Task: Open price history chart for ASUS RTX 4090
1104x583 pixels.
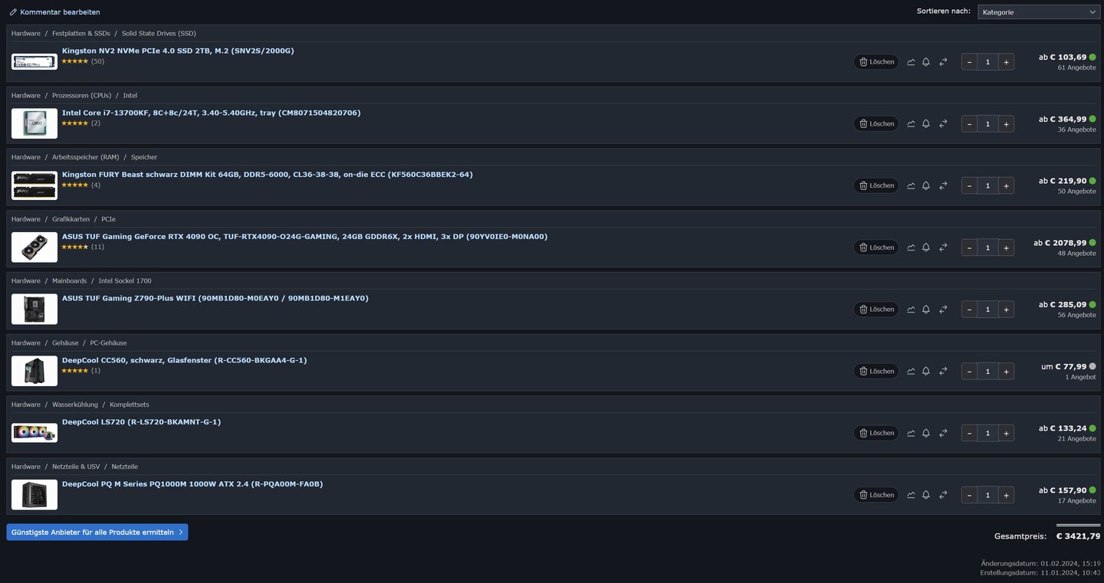Action: (911, 247)
